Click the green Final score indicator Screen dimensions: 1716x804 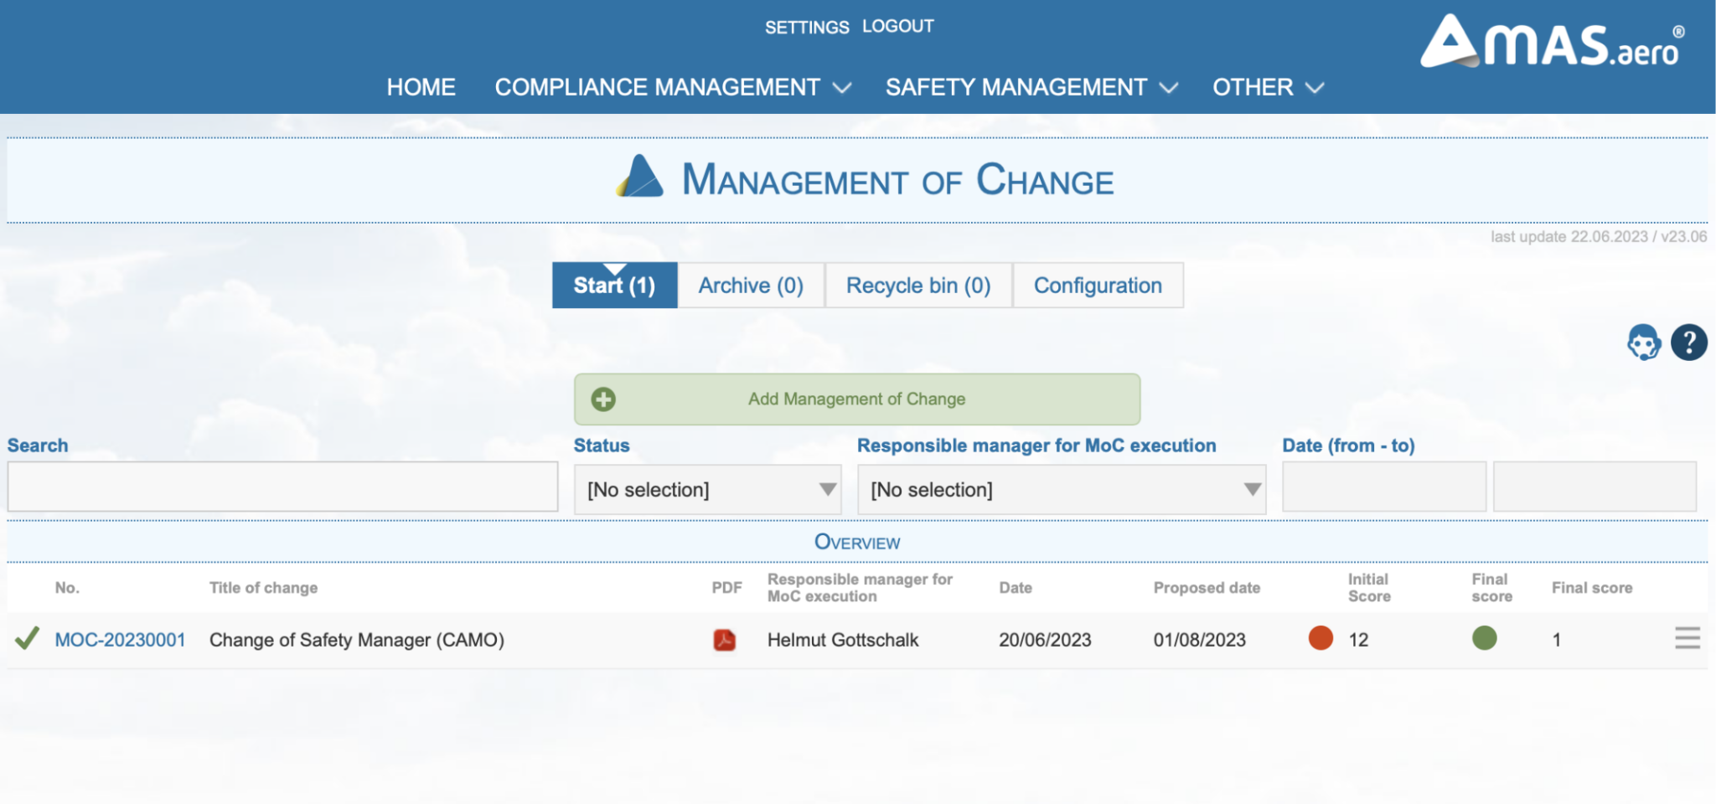[1485, 638]
